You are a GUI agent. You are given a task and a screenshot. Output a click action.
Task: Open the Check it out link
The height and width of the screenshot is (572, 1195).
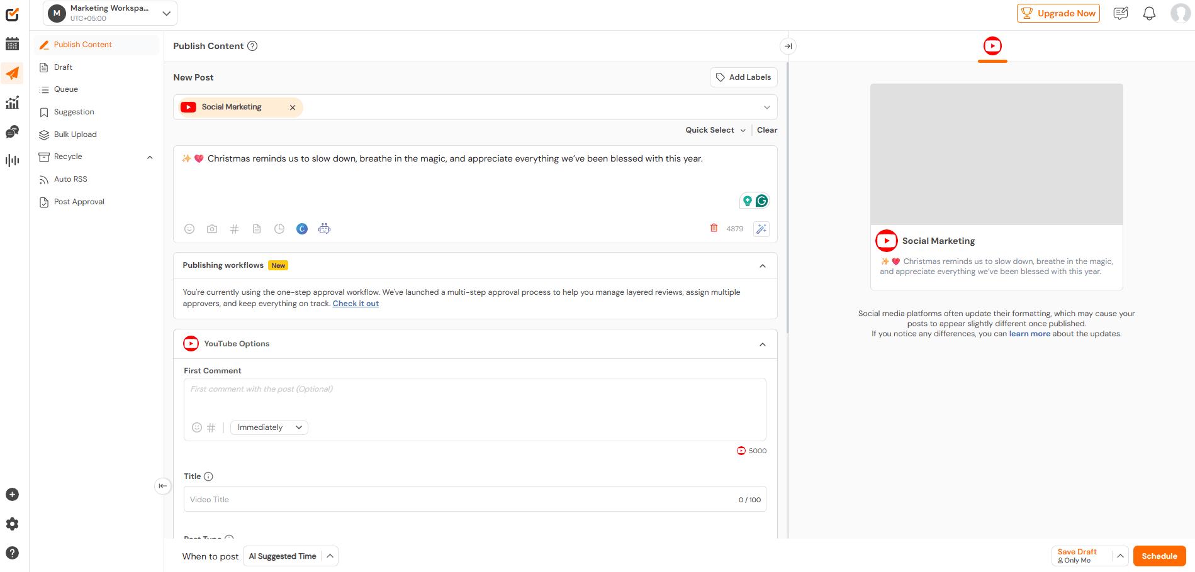point(356,303)
